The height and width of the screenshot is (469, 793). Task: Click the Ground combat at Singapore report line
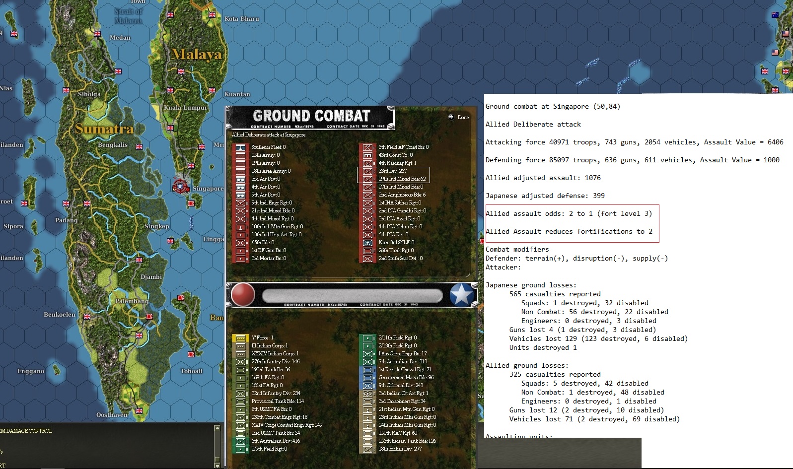pos(553,107)
